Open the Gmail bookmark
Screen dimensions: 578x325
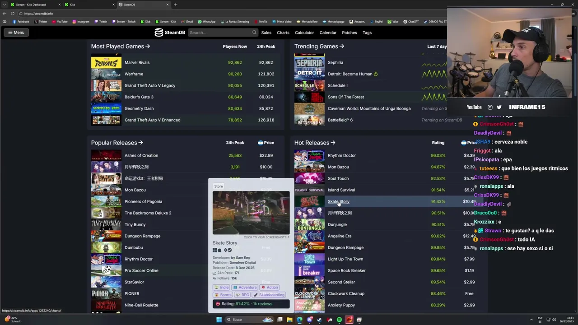(x=187, y=22)
